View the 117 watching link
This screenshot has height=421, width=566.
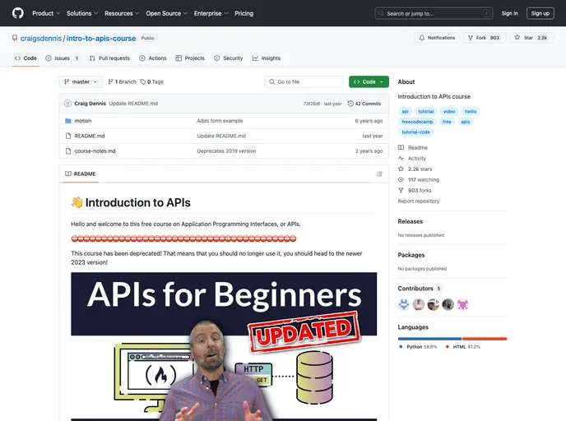click(419, 179)
